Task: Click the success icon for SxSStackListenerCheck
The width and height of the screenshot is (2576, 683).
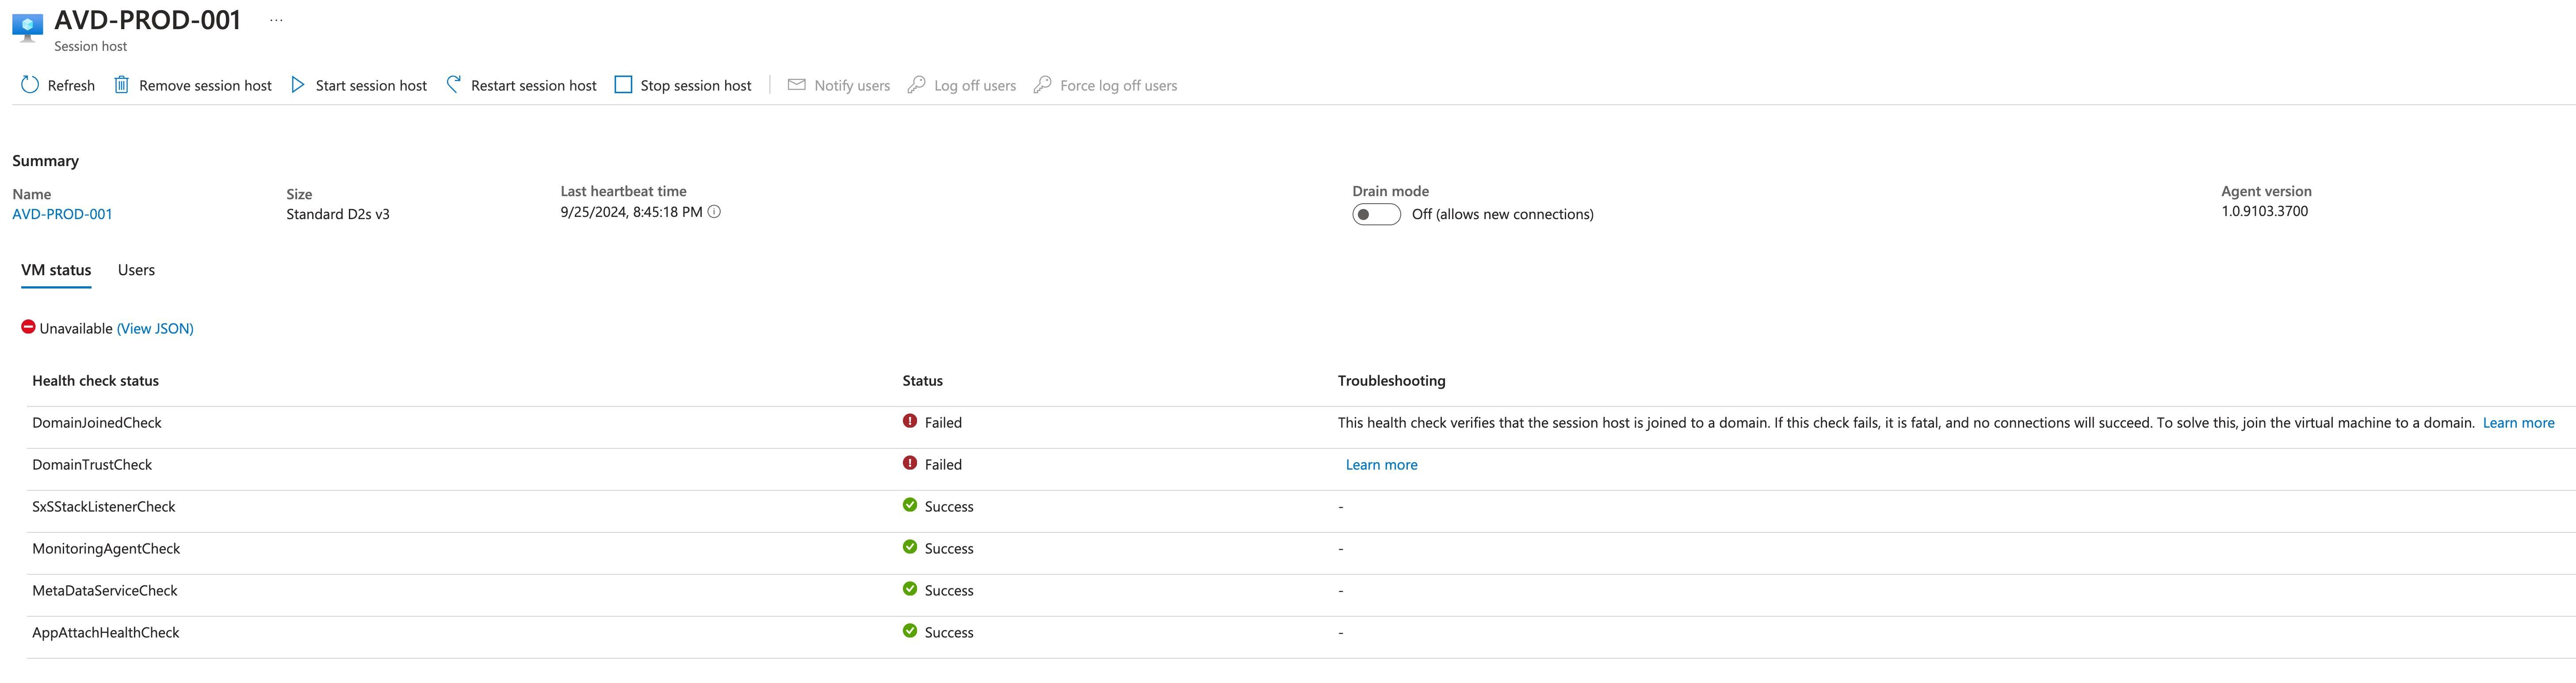Action: [x=910, y=505]
